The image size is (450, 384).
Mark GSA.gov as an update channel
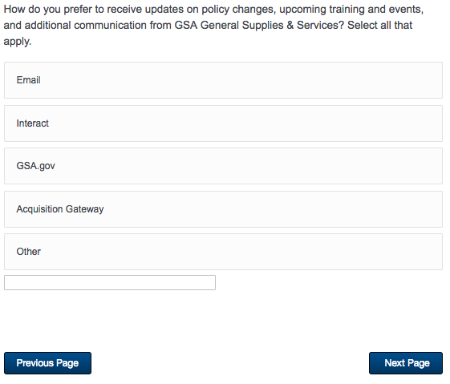click(x=223, y=166)
